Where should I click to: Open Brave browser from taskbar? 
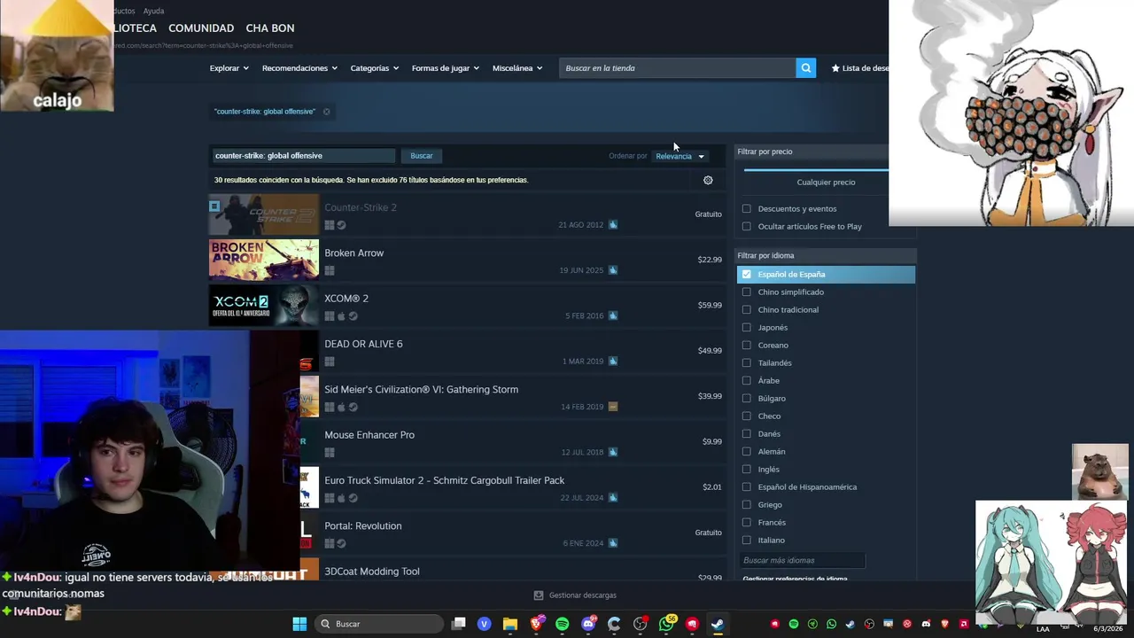pos(536,624)
